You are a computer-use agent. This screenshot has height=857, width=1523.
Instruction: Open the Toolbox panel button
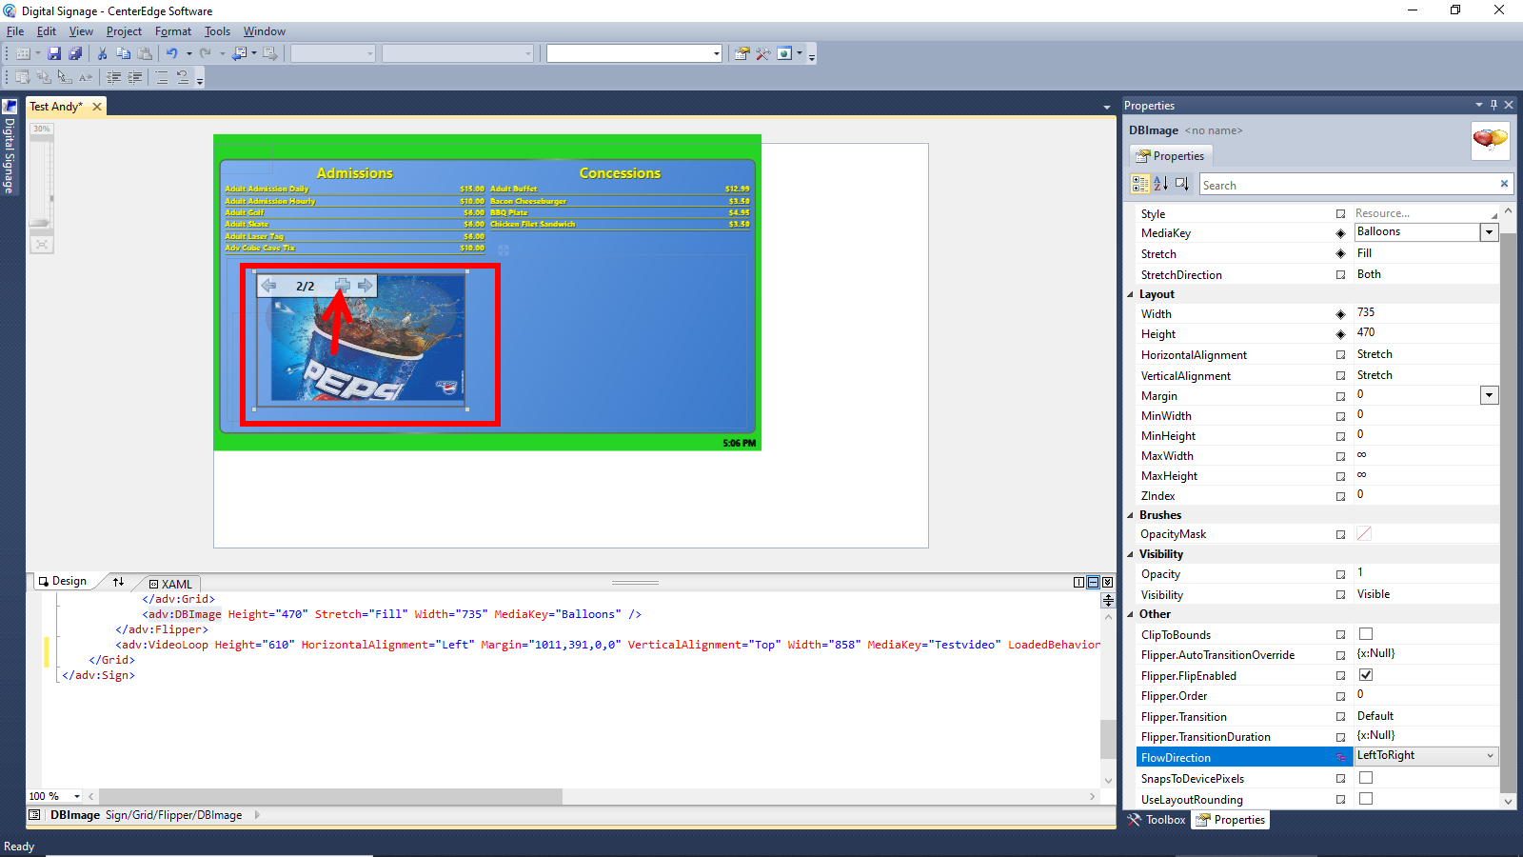pos(1157,820)
